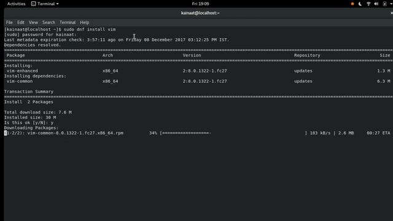Click the 'Version' column header
This screenshot has height=221, width=393.
pos(192,55)
